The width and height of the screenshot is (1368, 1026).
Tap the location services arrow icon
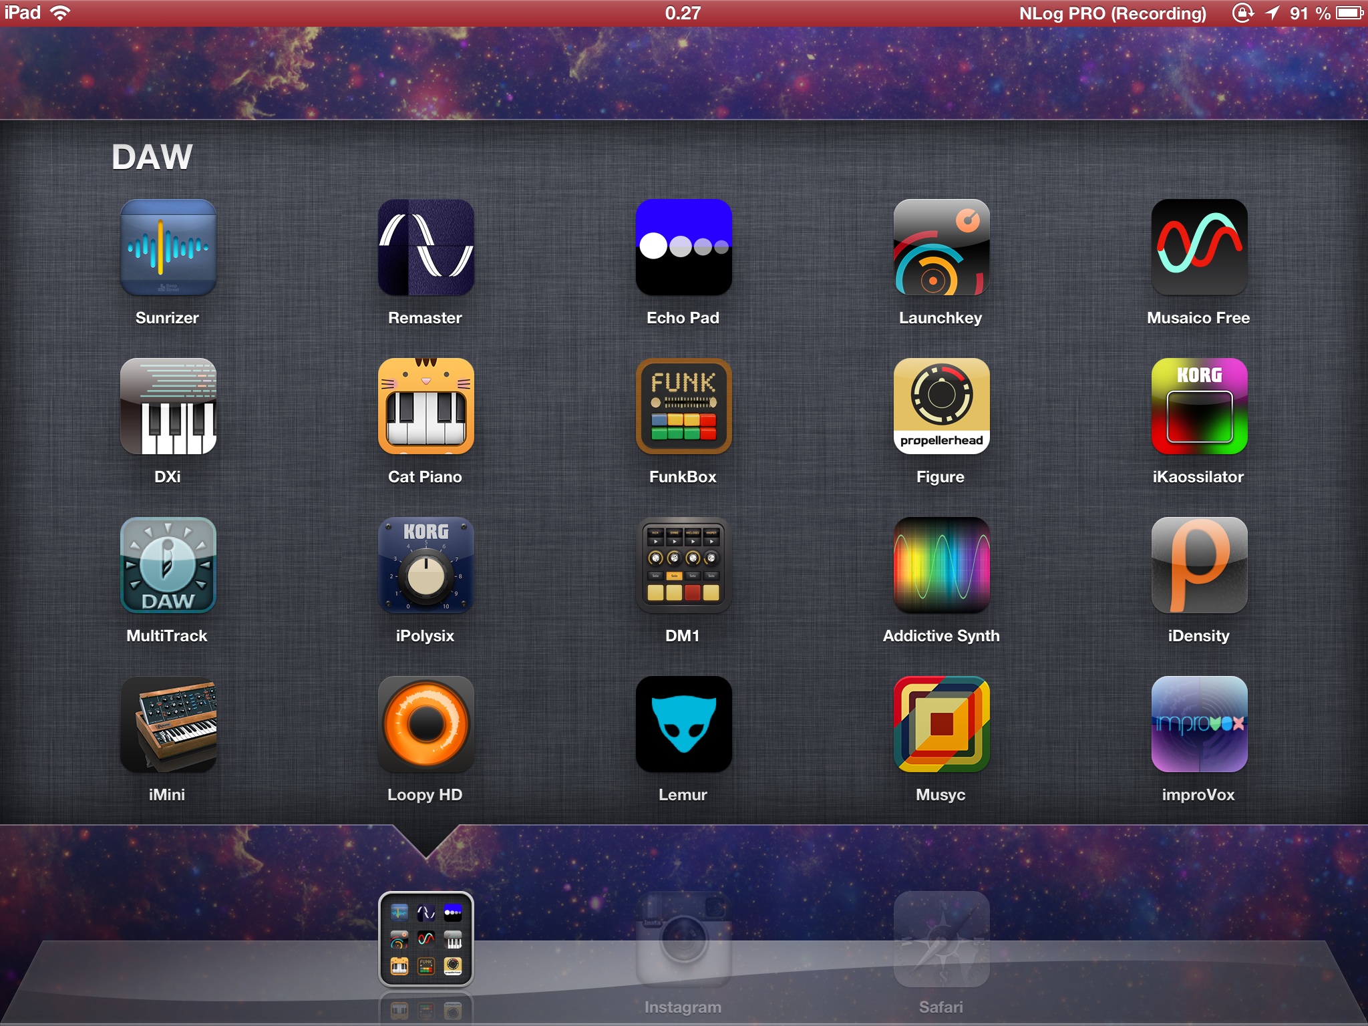coord(1272,13)
